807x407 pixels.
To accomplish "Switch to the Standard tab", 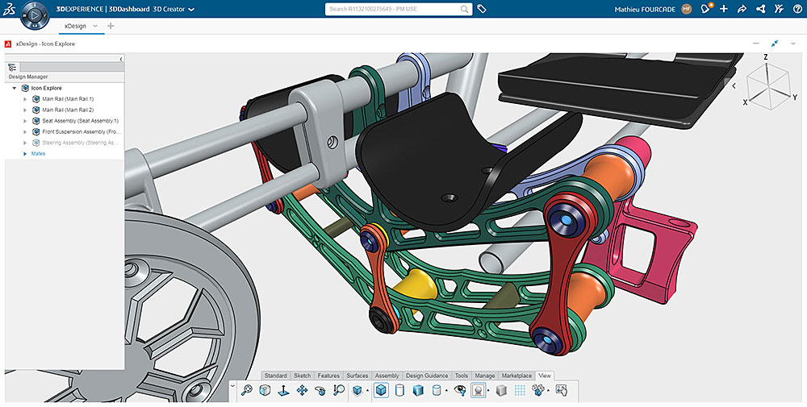I will click(x=276, y=376).
